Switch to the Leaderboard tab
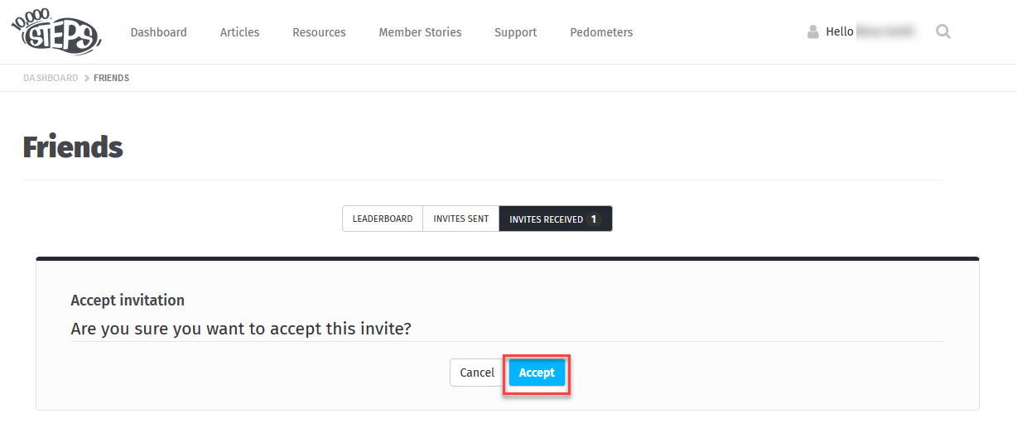The width and height of the screenshot is (1017, 428). [x=383, y=219]
